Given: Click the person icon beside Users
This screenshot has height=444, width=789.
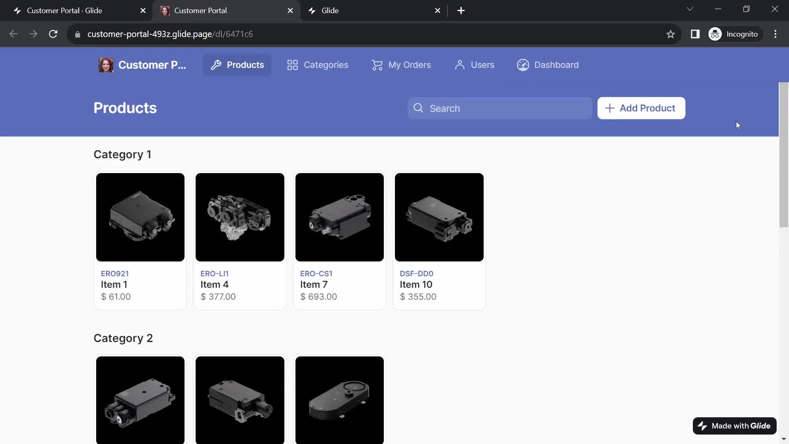Looking at the screenshot, I should pos(460,65).
